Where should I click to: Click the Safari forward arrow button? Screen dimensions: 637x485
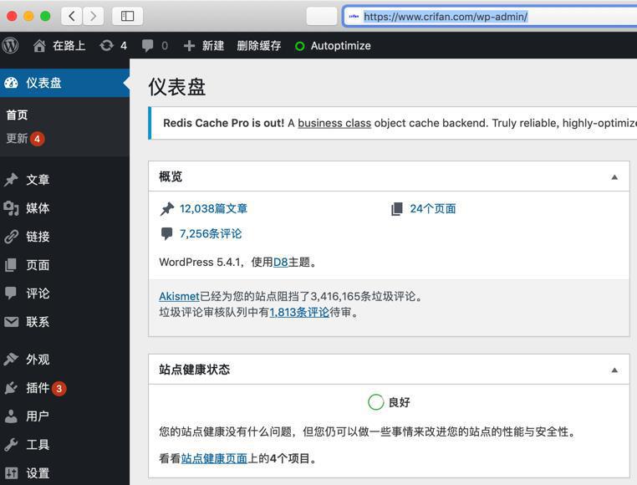94,16
